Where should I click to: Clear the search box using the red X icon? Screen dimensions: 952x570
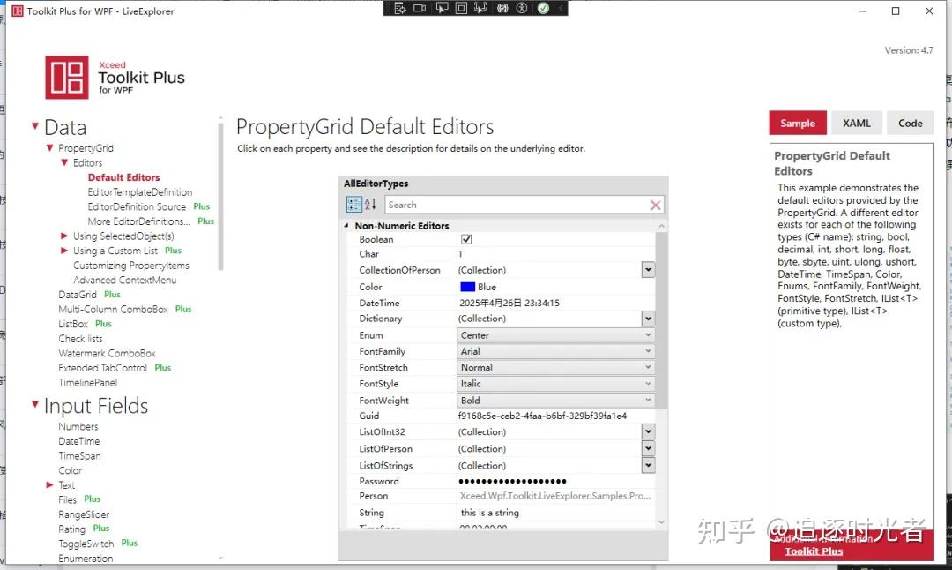[x=656, y=204]
